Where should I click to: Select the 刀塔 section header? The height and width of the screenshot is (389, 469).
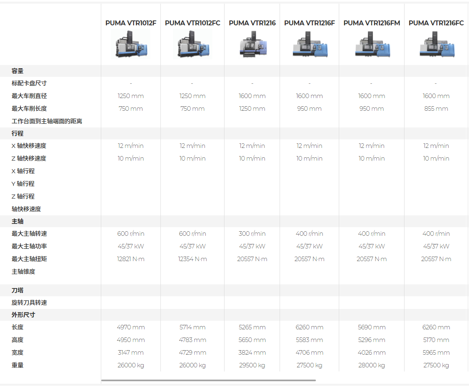click(18, 290)
